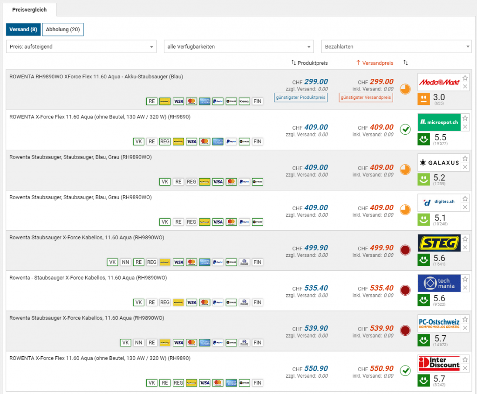Switch to the Abholung (20) tab
477x394 pixels.
tap(63, 30)
